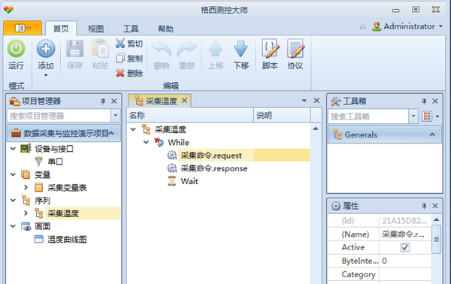
Task: Click the 名称 column header
Action: point(190,115)
